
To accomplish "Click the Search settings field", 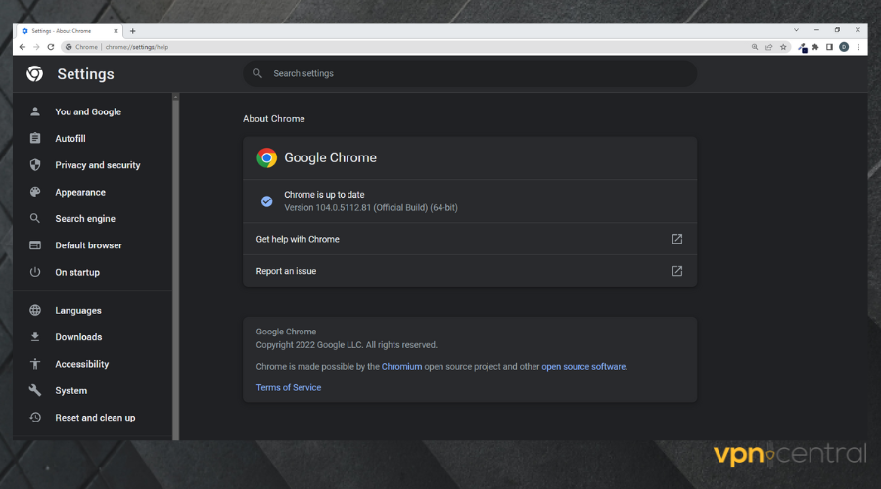I will [x=470, y=73].
